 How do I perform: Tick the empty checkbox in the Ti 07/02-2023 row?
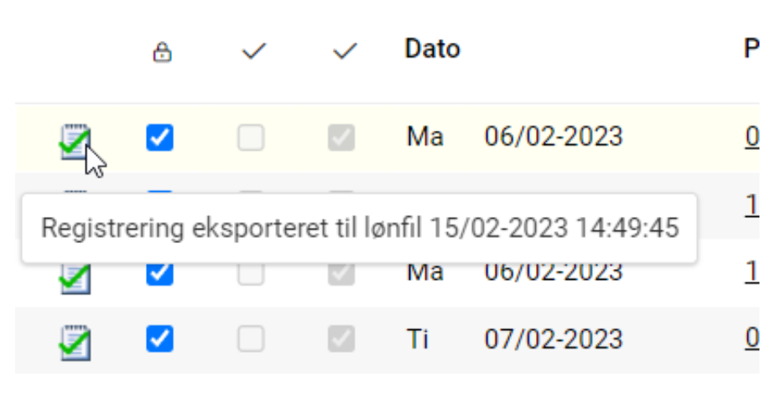(x=251, y=339)
